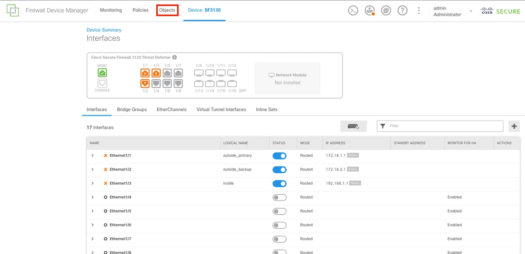
Task: Select the Interfaces tab
Action: click(97, 110)
